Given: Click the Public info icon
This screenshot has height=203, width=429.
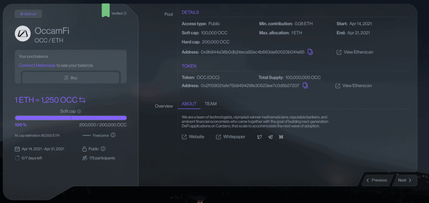Looking at the screenshot, I should (x=103, y=149).
